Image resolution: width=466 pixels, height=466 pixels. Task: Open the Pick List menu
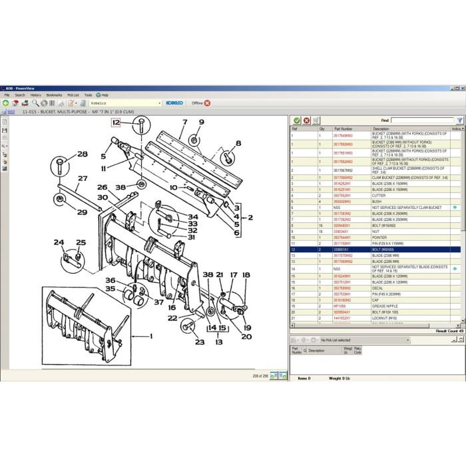click(x=73, y=95)
